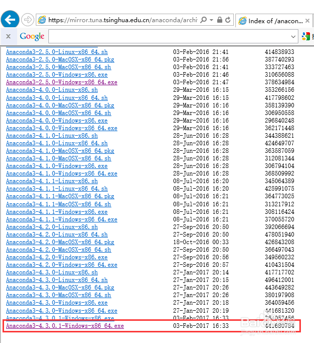Download Anaconda3-4.3.0-Windows-x86.exe

[57, 303]
